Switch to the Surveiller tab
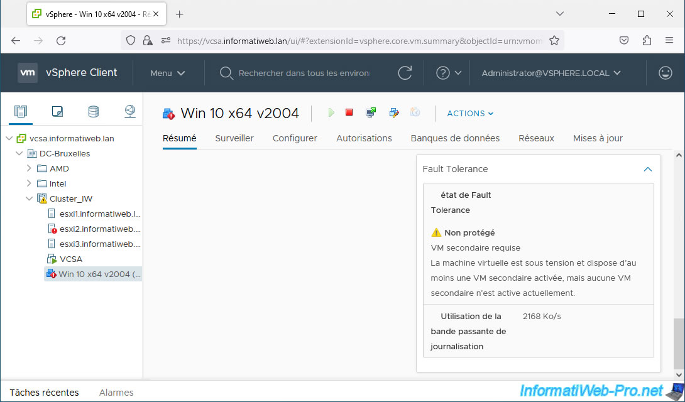The width and height of the screenshot is (685, 402). click(x=234, y=138)
